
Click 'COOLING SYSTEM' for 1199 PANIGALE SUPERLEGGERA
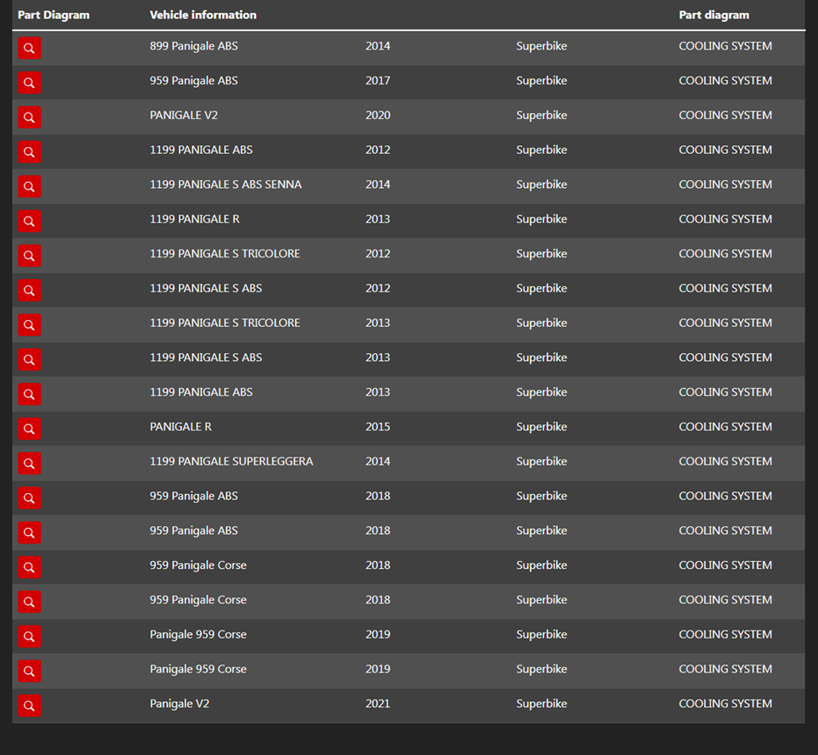pos(725,462)
